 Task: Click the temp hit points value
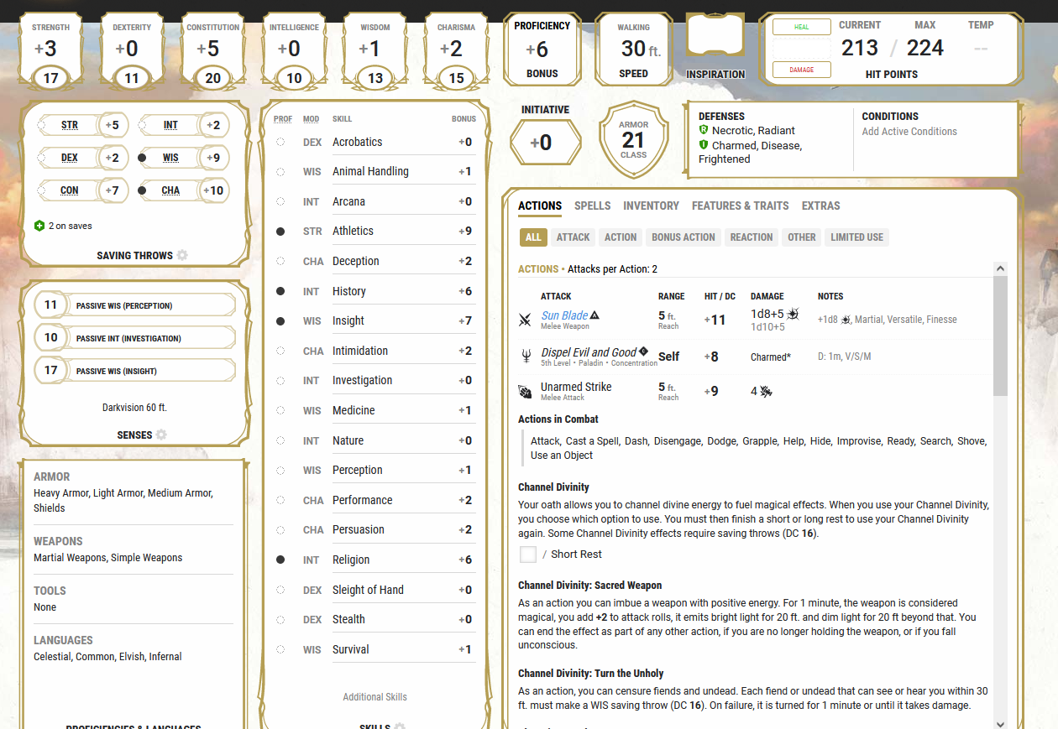coord(981,48)
